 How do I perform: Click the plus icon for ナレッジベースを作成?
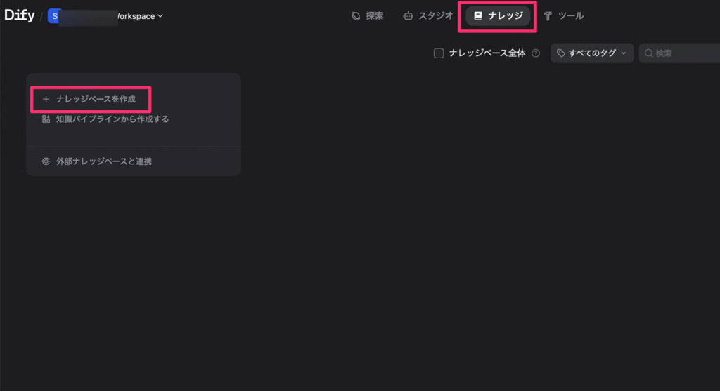pyautogui.click(x=46, y=100)
